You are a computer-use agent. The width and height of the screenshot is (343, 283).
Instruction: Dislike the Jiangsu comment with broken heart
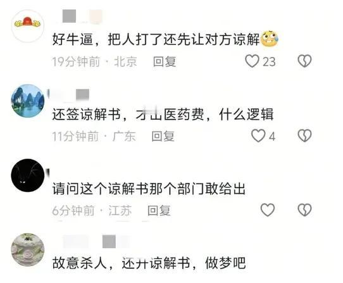(x=304, y=210)
